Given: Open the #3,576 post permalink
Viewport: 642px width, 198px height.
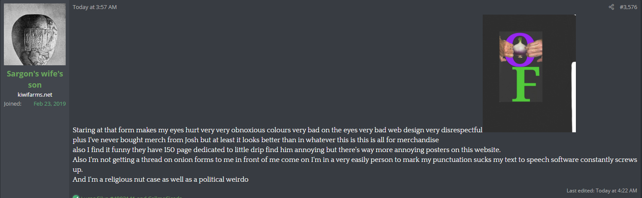Looking at the screenshot, I should pos(628,7).
